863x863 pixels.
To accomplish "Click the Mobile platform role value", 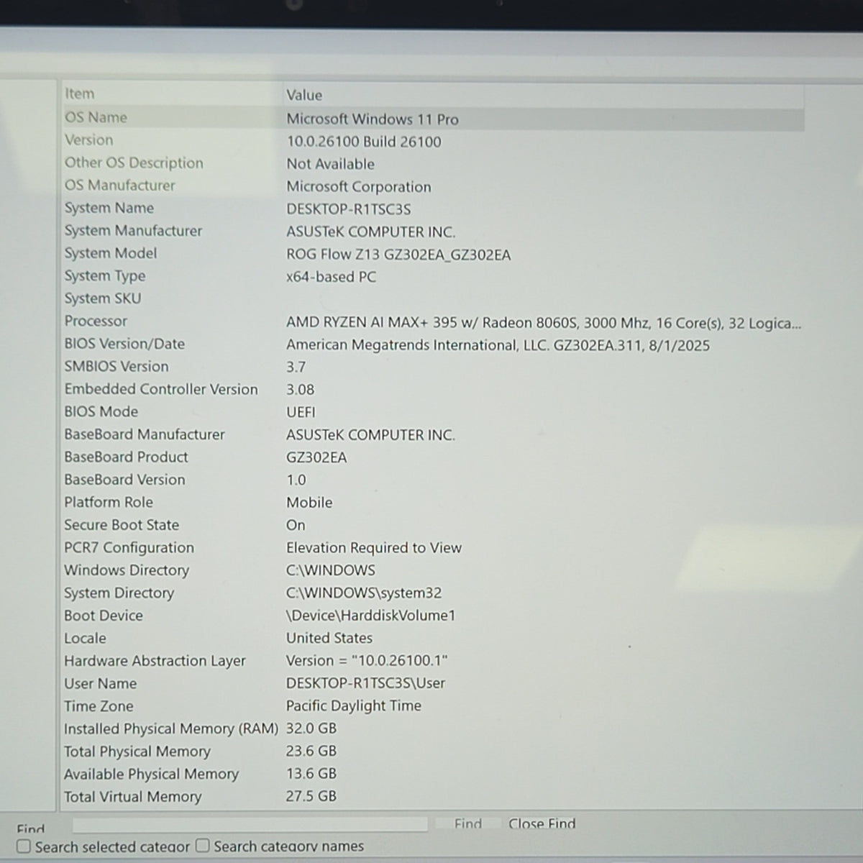I will point(309,503).
